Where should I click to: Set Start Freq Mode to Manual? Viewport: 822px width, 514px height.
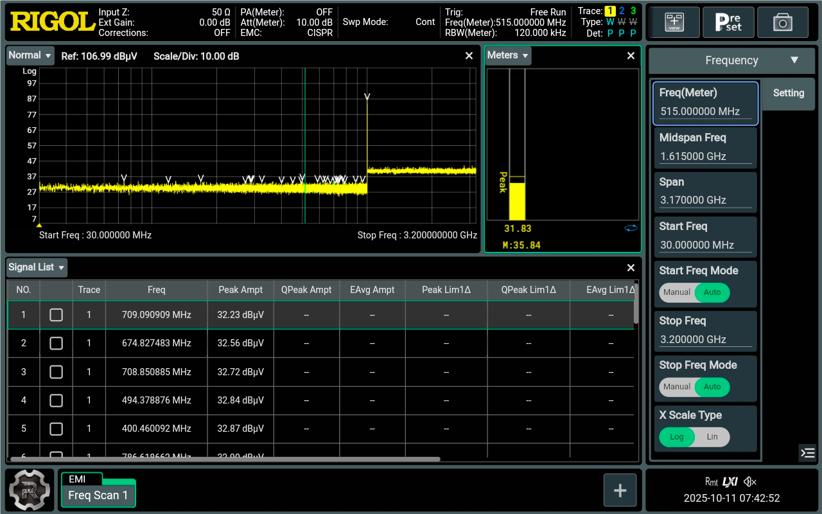click(677, 292)
